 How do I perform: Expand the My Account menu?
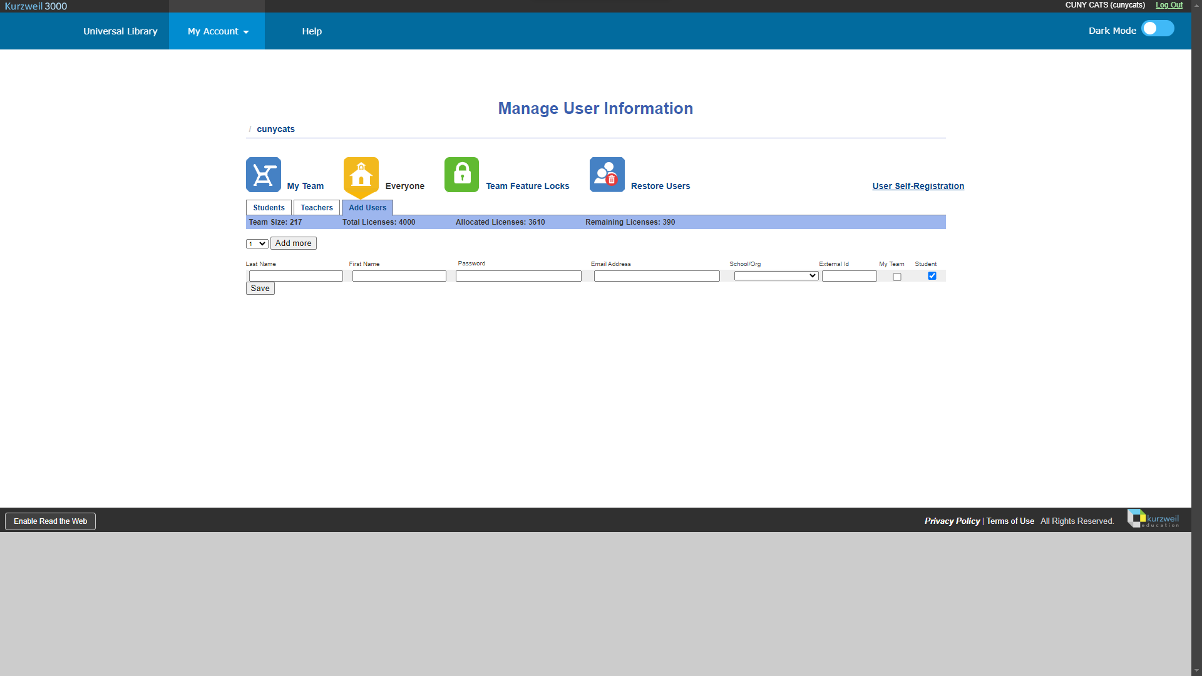[217, 31]
